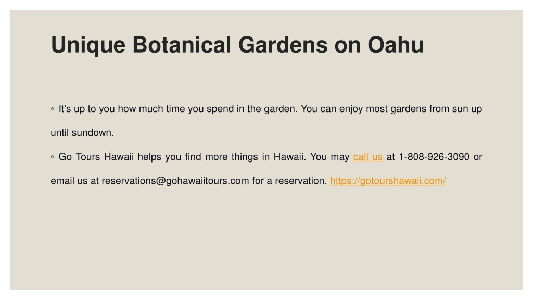The width and height of the screenshot is (533, 300).
Task: Click the text "until sundown."
Action: [82, 133]
